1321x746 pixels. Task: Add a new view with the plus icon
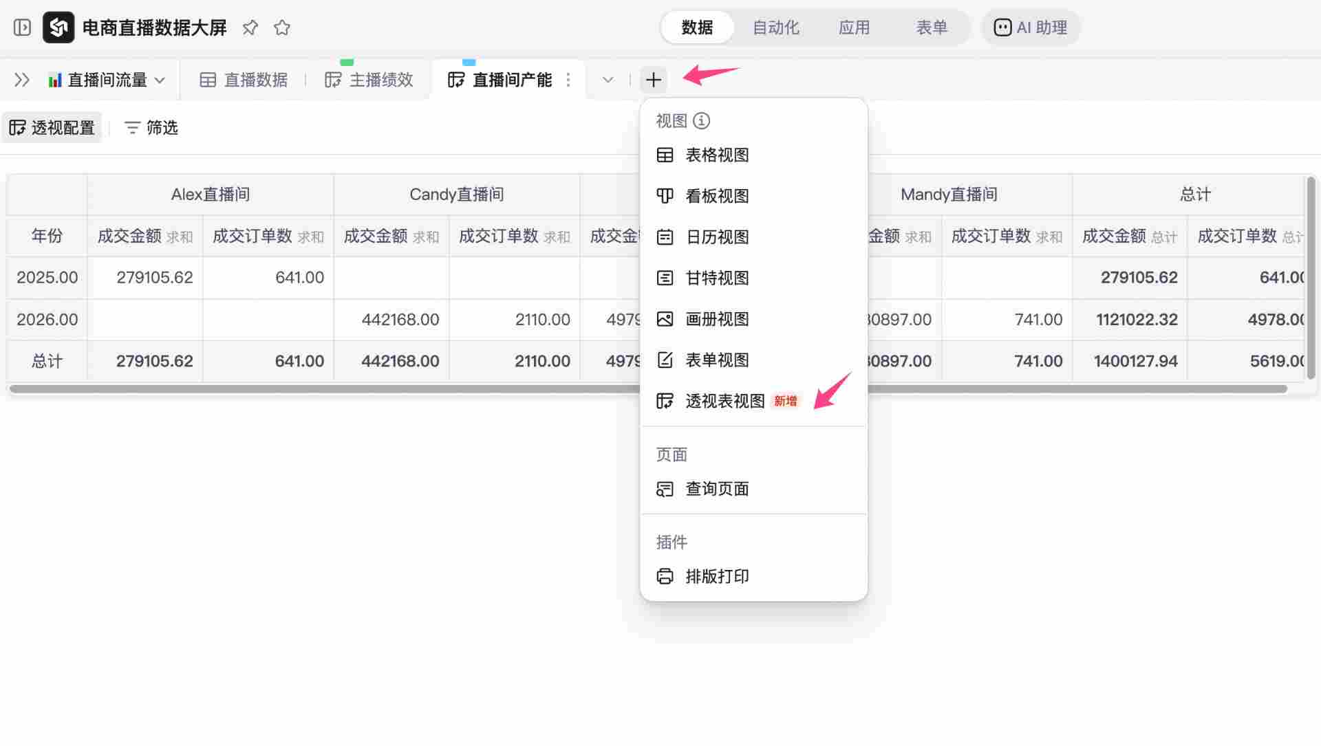[653, 80]
